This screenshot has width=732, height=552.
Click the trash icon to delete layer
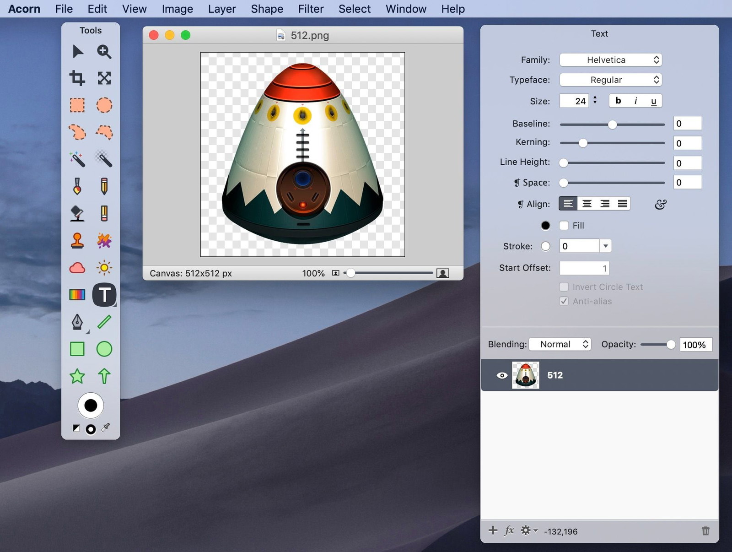click(x=705, y=531)
